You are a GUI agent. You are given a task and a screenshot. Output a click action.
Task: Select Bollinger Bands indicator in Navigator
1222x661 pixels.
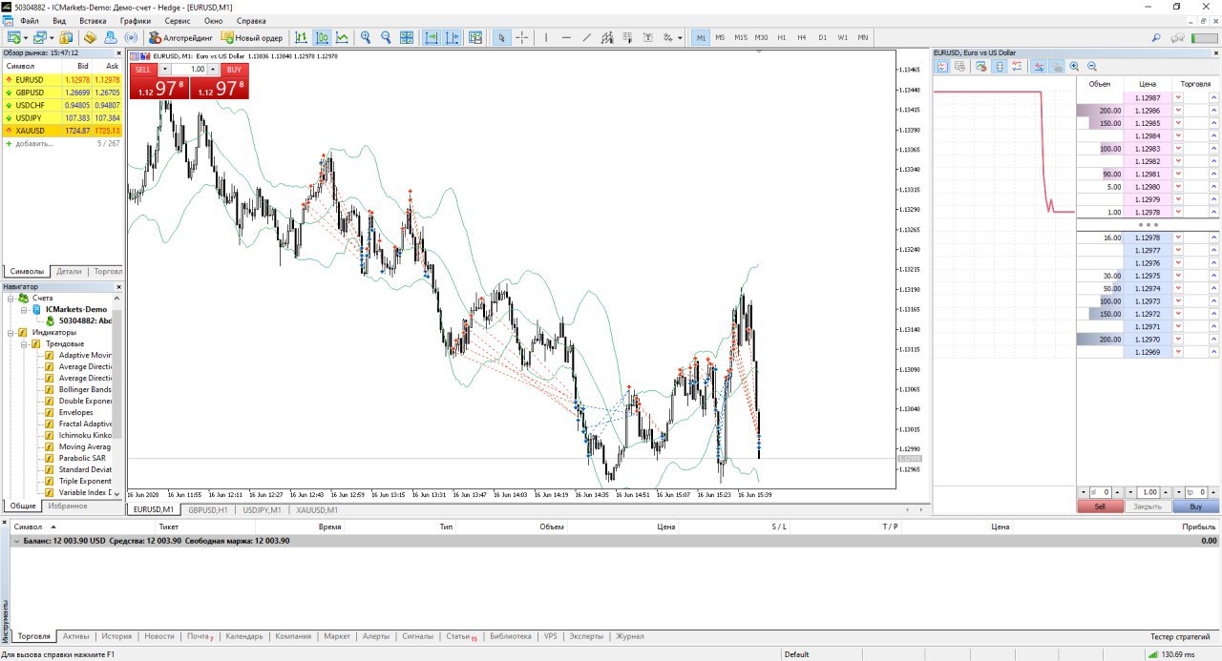[85, 389]
